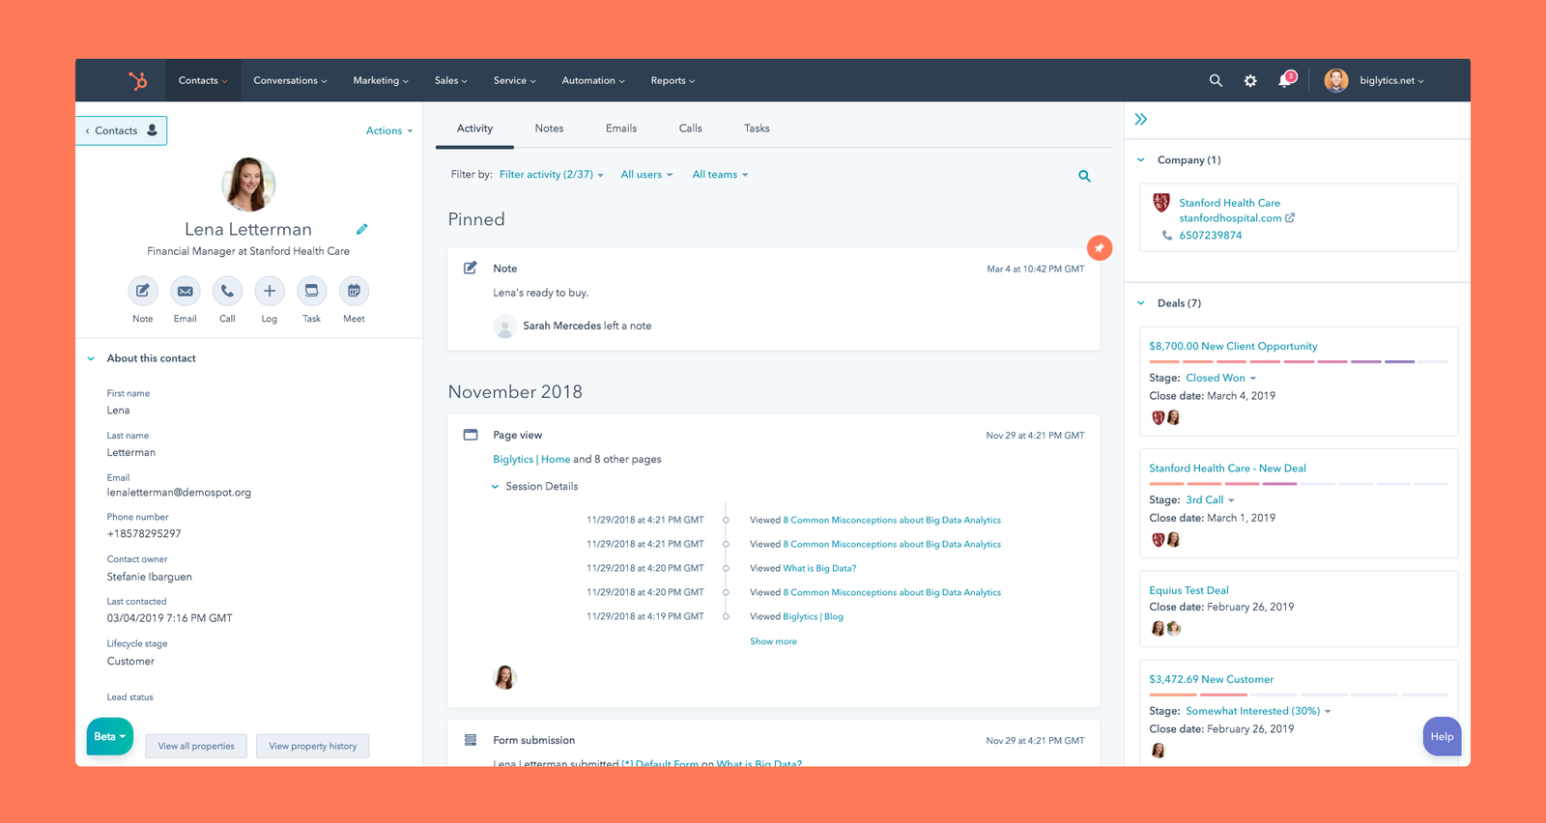1546x823 pixels.
Task: Click the Form submission icon
Action: pos(471,740)
